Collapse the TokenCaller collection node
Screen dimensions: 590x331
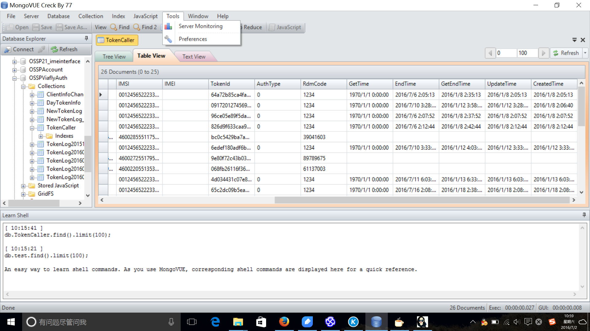pos(32,128)
